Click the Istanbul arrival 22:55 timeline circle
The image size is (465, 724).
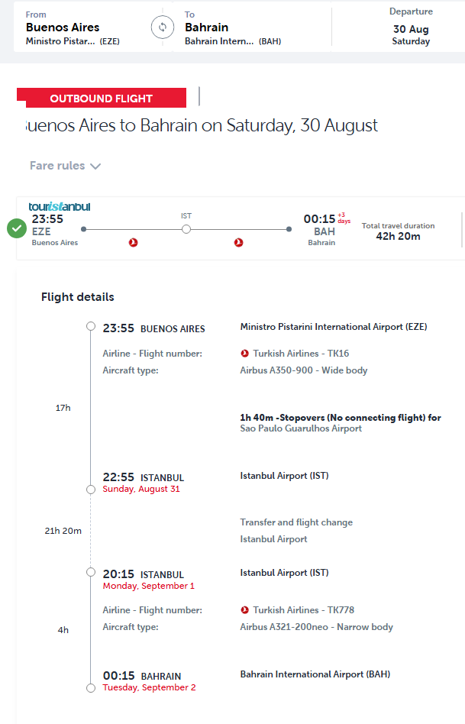tap(91, 490)
